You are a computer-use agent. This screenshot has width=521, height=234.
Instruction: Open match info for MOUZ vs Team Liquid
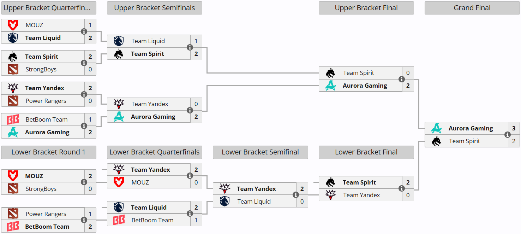[x=84, y=31]
